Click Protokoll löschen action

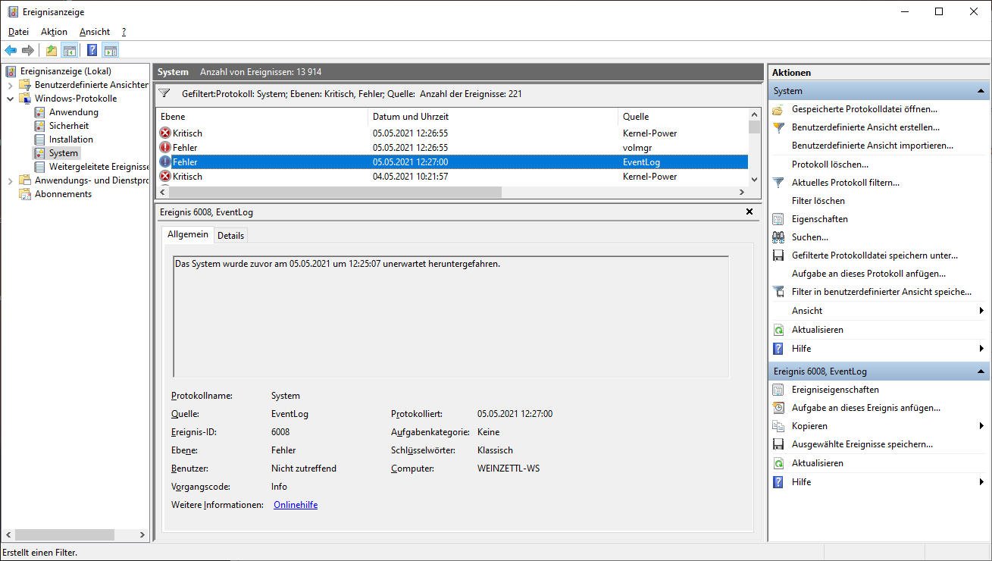(x=830, y=165)
